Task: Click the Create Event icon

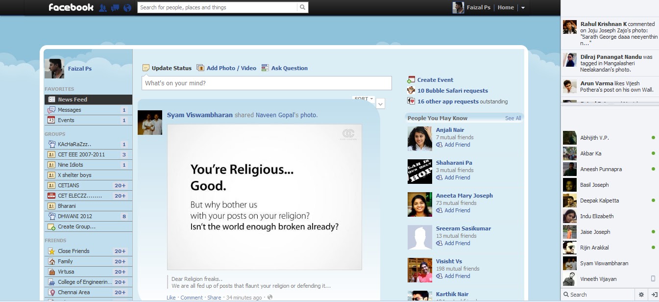Action: point(411,79)
